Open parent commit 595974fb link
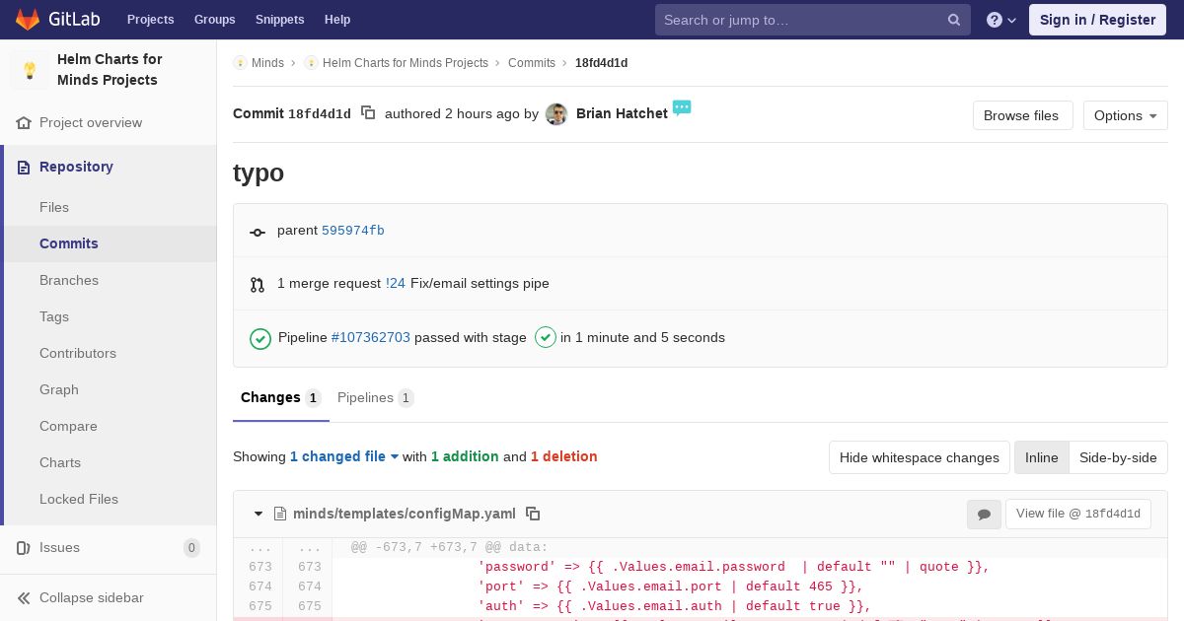Screen dimensions: 1184x621 [x=353, y=231]
